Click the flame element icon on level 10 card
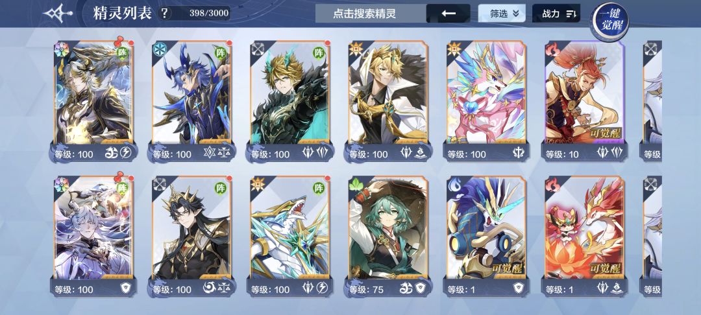This screenshot has height=315, width=701. [552, 48]
